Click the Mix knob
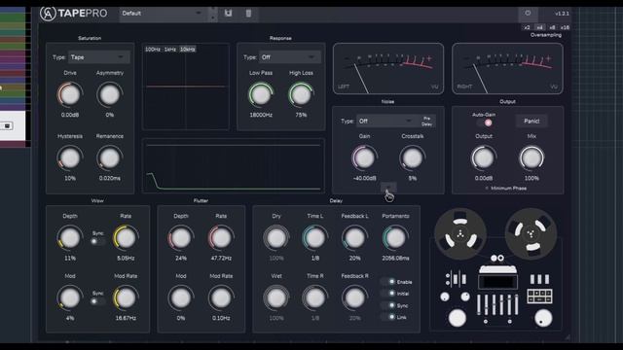 click(x=531, y=157)
